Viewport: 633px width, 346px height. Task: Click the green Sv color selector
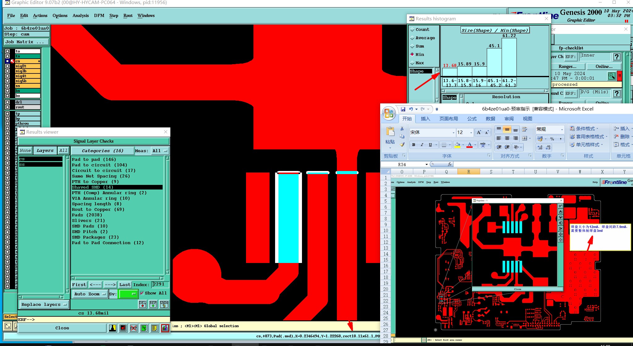point(128,294)
